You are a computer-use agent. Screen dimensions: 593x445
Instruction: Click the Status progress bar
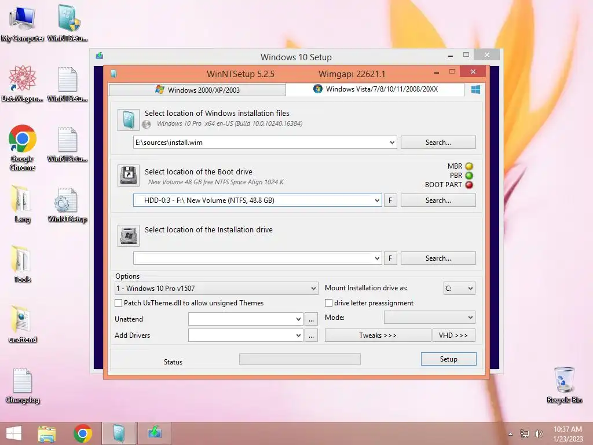click(300, 359)
